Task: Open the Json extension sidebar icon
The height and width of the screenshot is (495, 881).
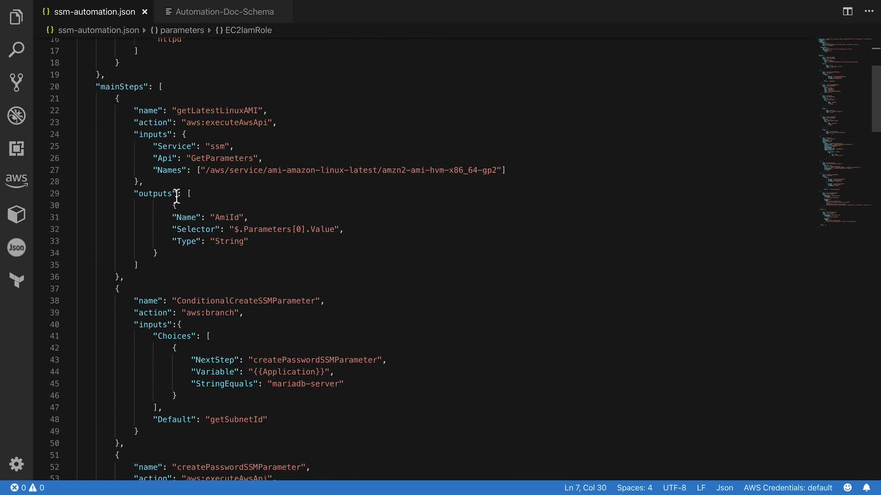Action: (17, 247)
